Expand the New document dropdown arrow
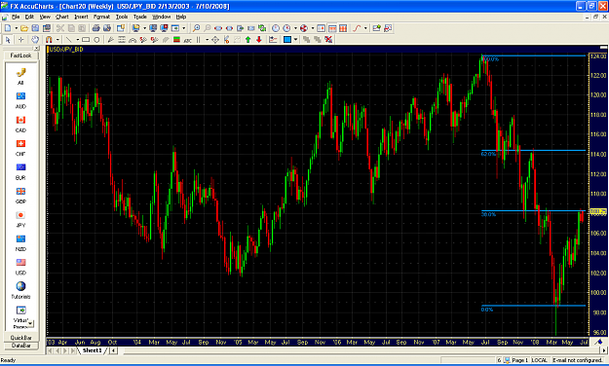The height and width of the screenshot is (366, 609). point(16,28)
